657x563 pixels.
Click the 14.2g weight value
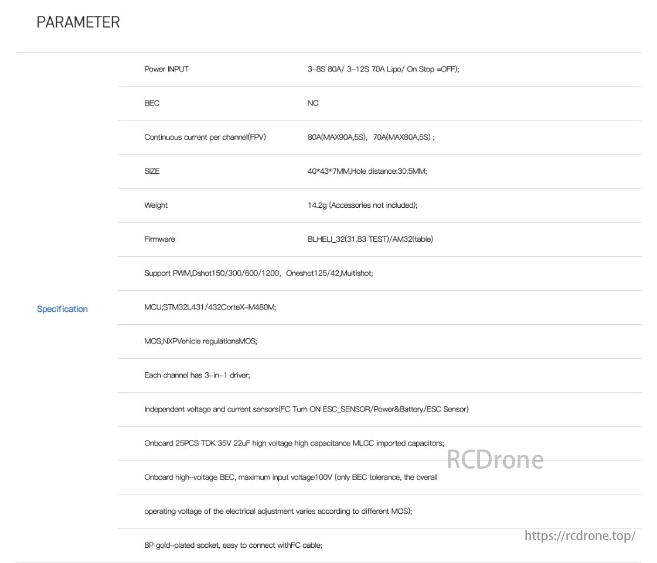click(362, 205)
